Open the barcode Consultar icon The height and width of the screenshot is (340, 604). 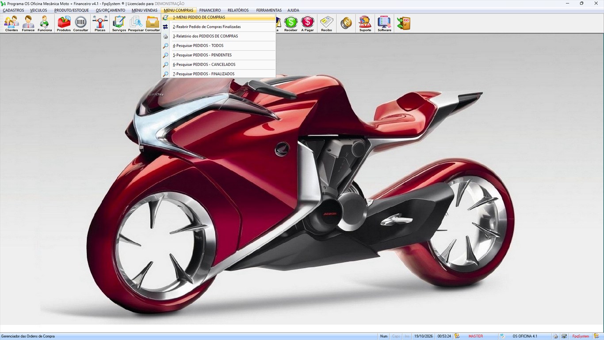(80, 23)
